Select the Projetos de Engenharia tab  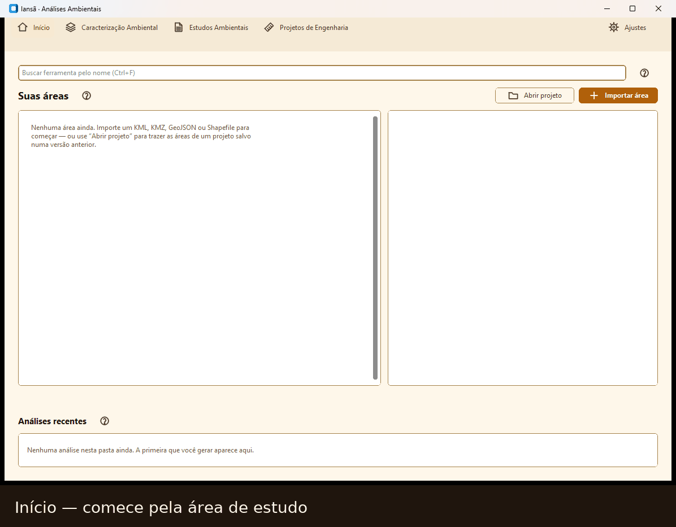click(x=306, y=28)
